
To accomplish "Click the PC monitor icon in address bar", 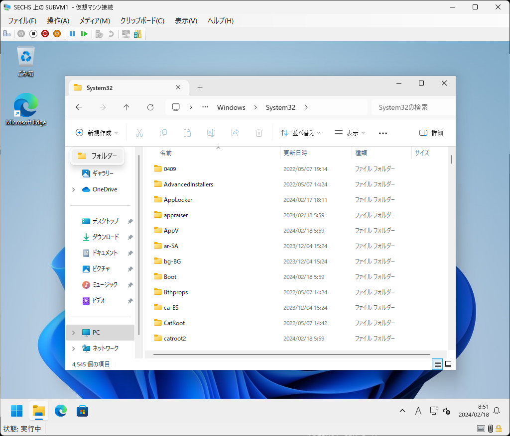I will click(x=176, y=107).
